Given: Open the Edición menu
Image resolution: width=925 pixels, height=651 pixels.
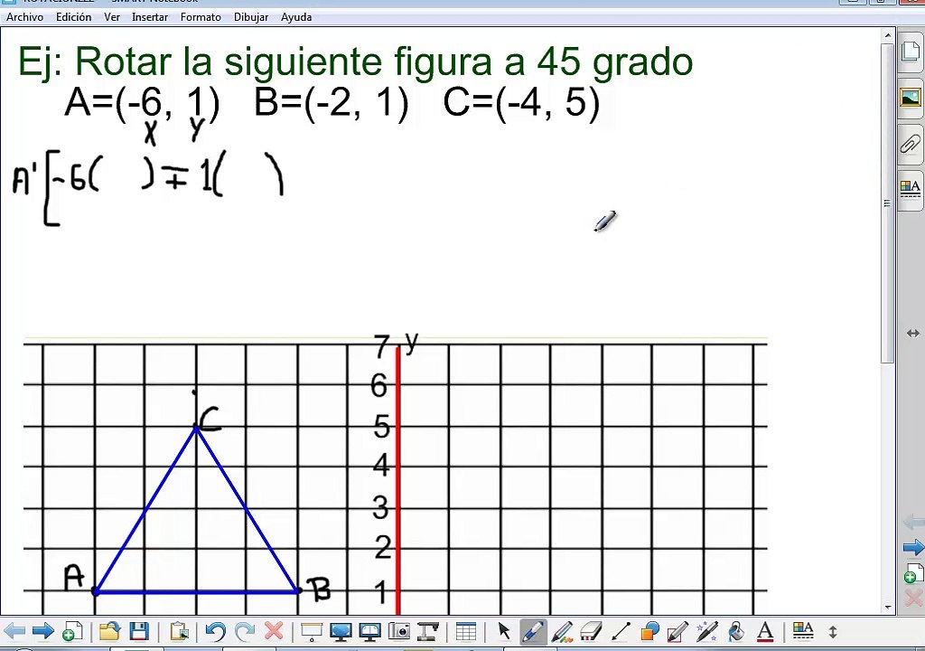Looking at the screenshot, I should point(74,17).
